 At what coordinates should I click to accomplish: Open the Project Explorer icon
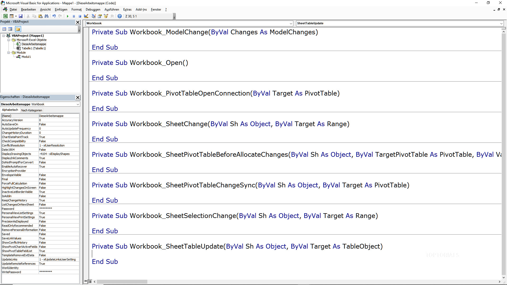(93, 16)
